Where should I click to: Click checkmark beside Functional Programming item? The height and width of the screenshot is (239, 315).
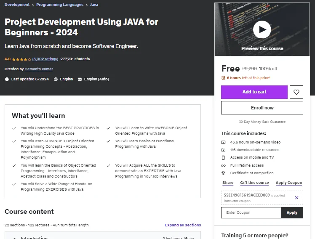click(109, 141)
